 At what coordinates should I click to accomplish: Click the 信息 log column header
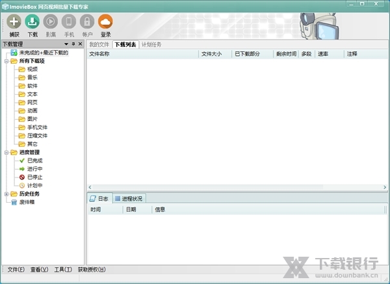click(x=268, y=210)
